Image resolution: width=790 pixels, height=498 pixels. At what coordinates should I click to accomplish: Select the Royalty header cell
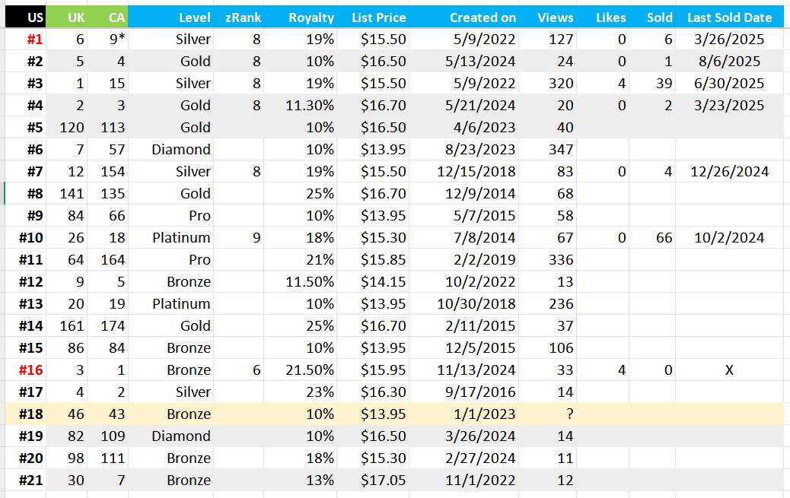point(301,17)
